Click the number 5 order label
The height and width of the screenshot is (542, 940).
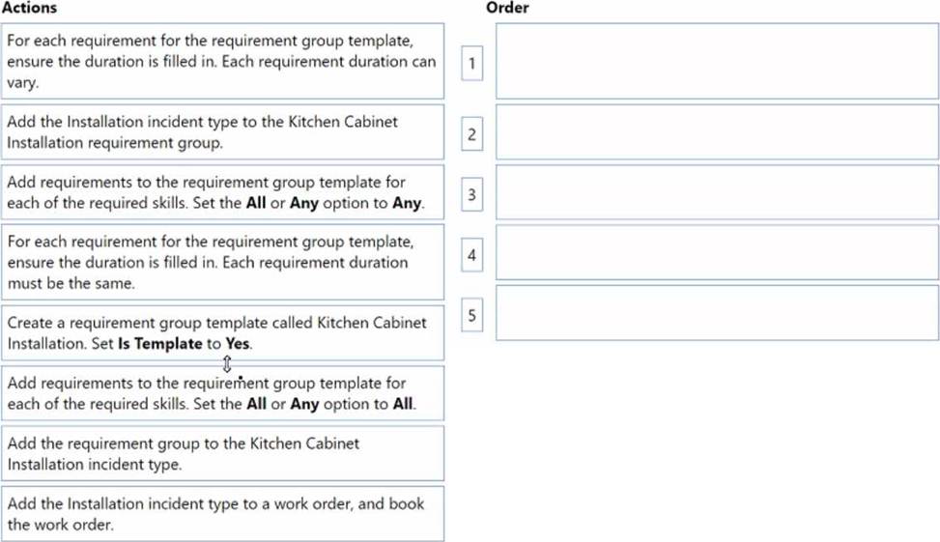(471, 315)
